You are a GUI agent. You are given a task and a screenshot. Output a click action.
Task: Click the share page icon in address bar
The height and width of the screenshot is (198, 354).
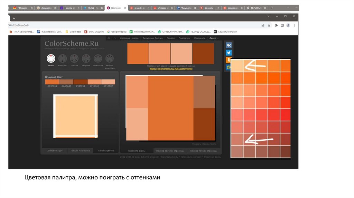(263, 26)
